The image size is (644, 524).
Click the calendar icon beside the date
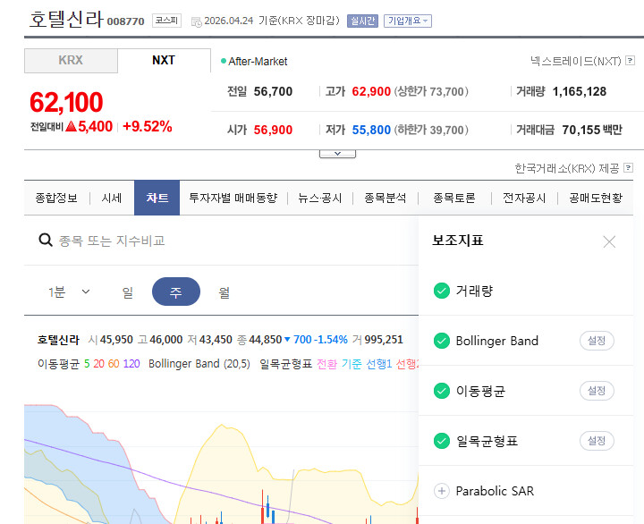pyautogui.click(x=196, y=21)
